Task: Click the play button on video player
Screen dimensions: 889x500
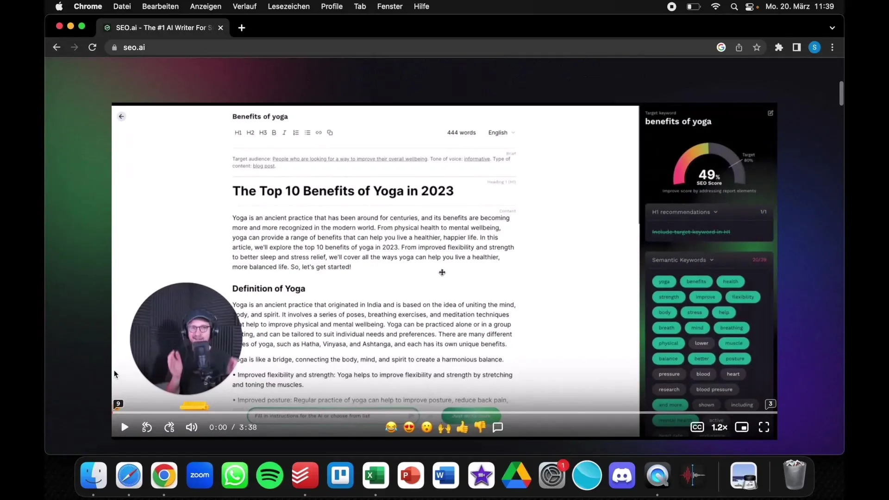Action: 125,427
